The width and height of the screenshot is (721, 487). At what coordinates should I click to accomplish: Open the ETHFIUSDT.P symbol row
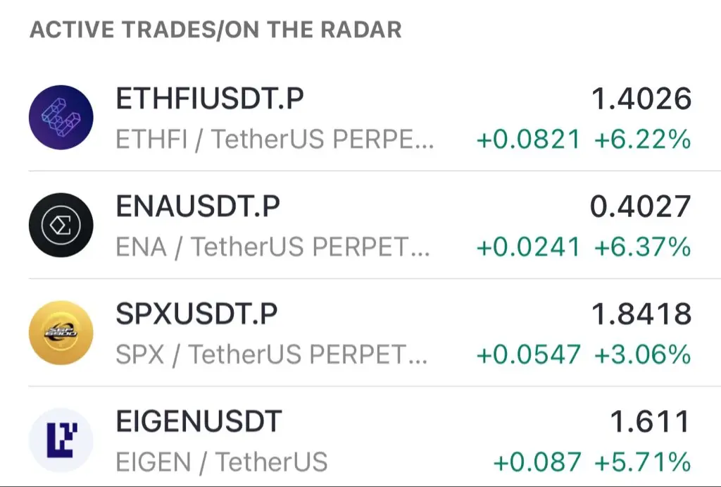pyautogui.click(x=360, y=118)
